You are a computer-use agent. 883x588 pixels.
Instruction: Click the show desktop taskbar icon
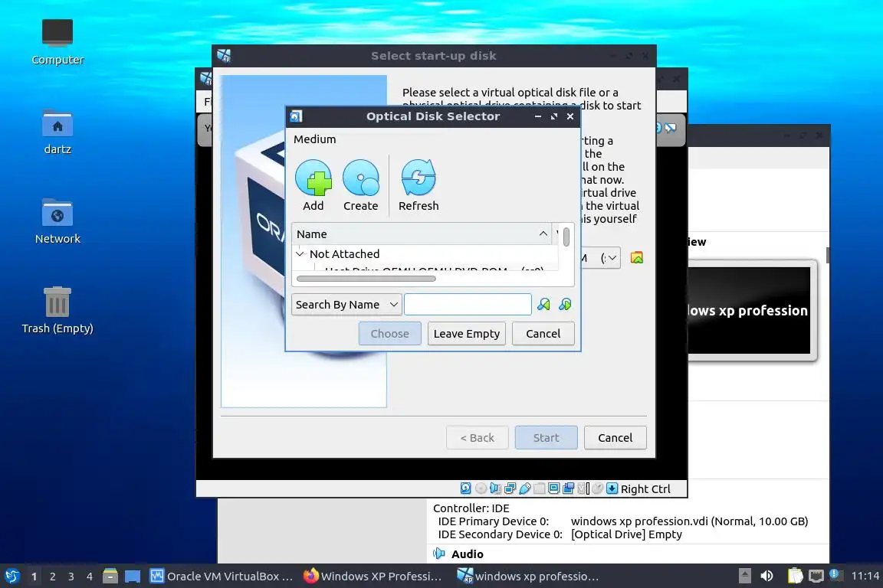coord(133,577)
